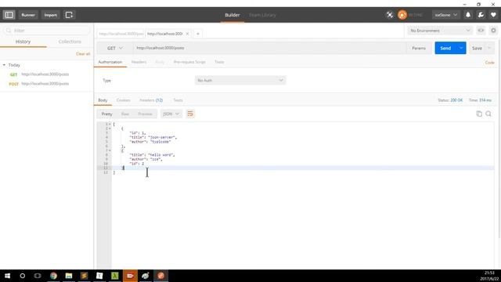The image size is (501, 282).
Task: Click the Clear all link
Action: click(83, 54)
